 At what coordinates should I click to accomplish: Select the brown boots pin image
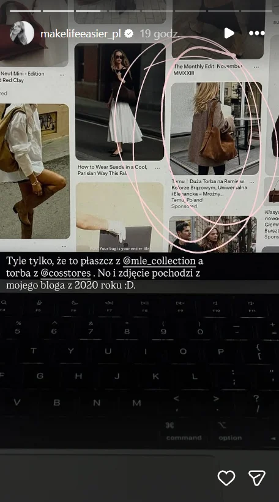pos(34,171)
